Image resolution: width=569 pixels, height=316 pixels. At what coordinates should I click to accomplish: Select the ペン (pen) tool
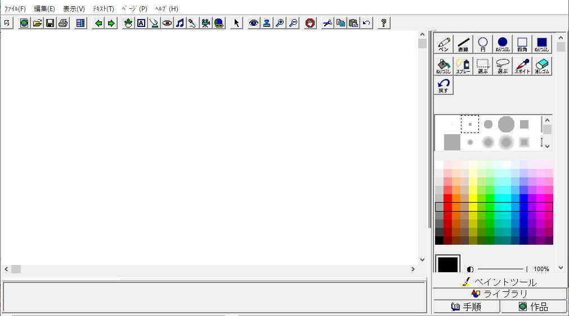pyautogui.click(x=443, y=44)
